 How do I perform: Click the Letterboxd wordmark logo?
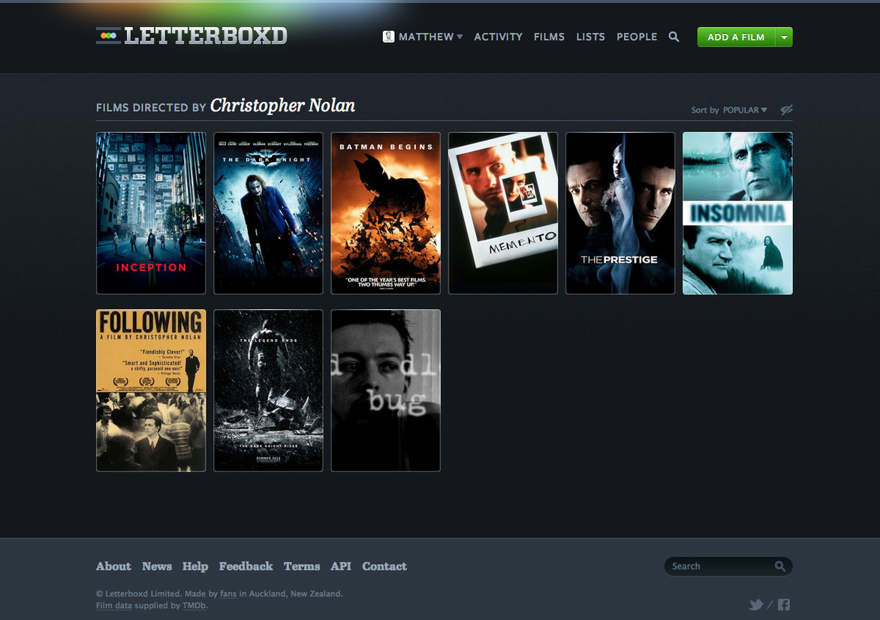click(206, 36)
